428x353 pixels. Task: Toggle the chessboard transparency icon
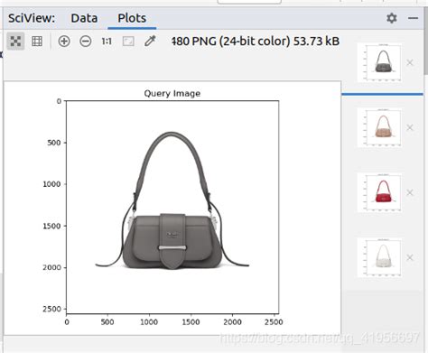click(x=15, y=41)
